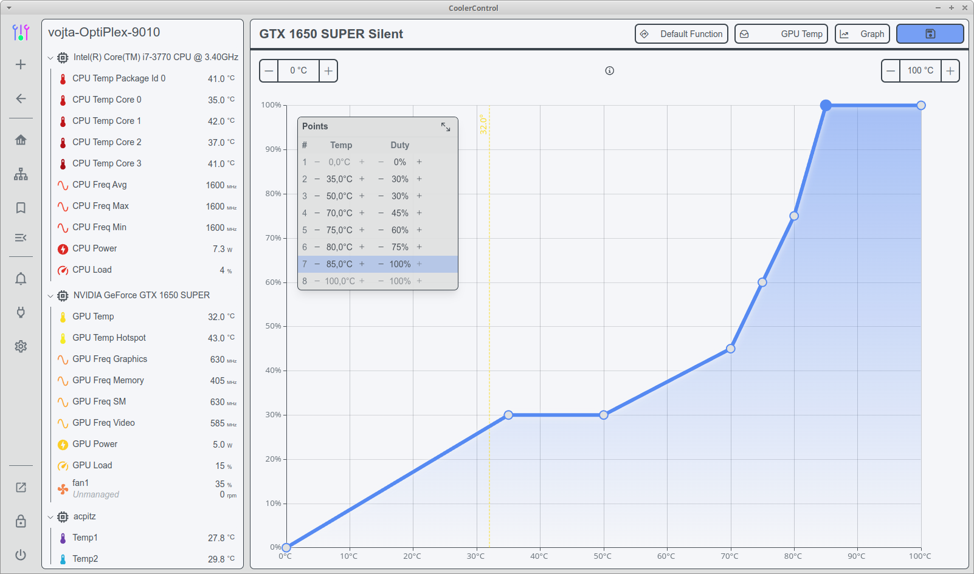Increase minimum temperature with plus stepper

click(328, 71)
